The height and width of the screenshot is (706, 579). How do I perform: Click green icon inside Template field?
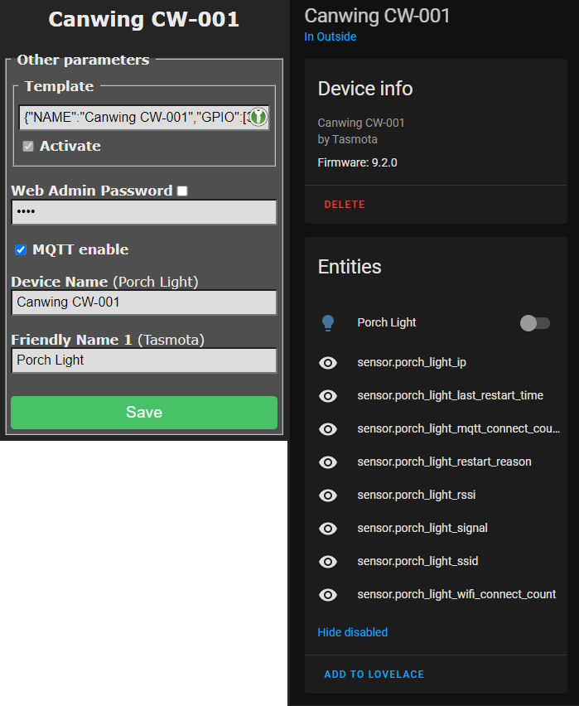(x=258, y=118)
